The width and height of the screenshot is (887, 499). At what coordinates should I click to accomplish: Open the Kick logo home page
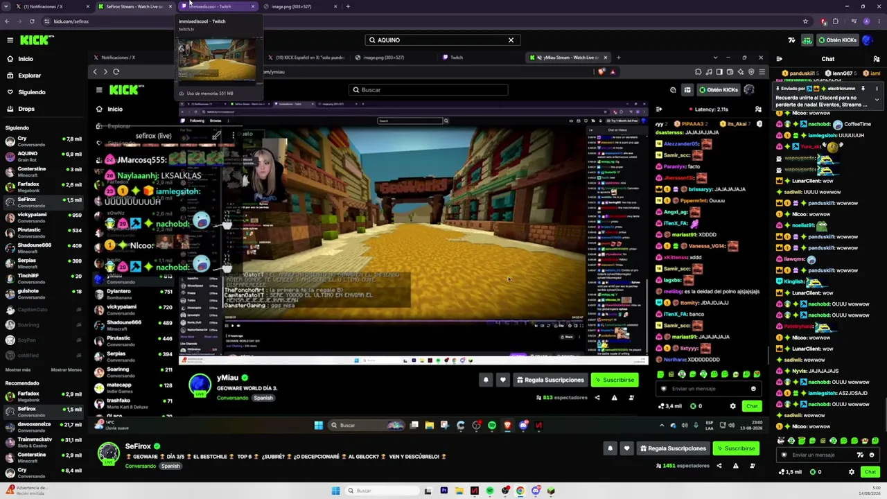[37, 40]
